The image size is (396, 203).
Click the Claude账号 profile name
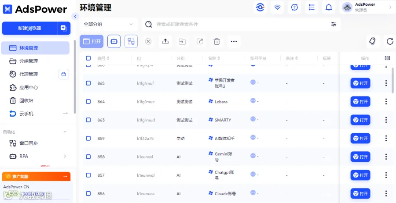pyautogui.click(x=225, y=193)
